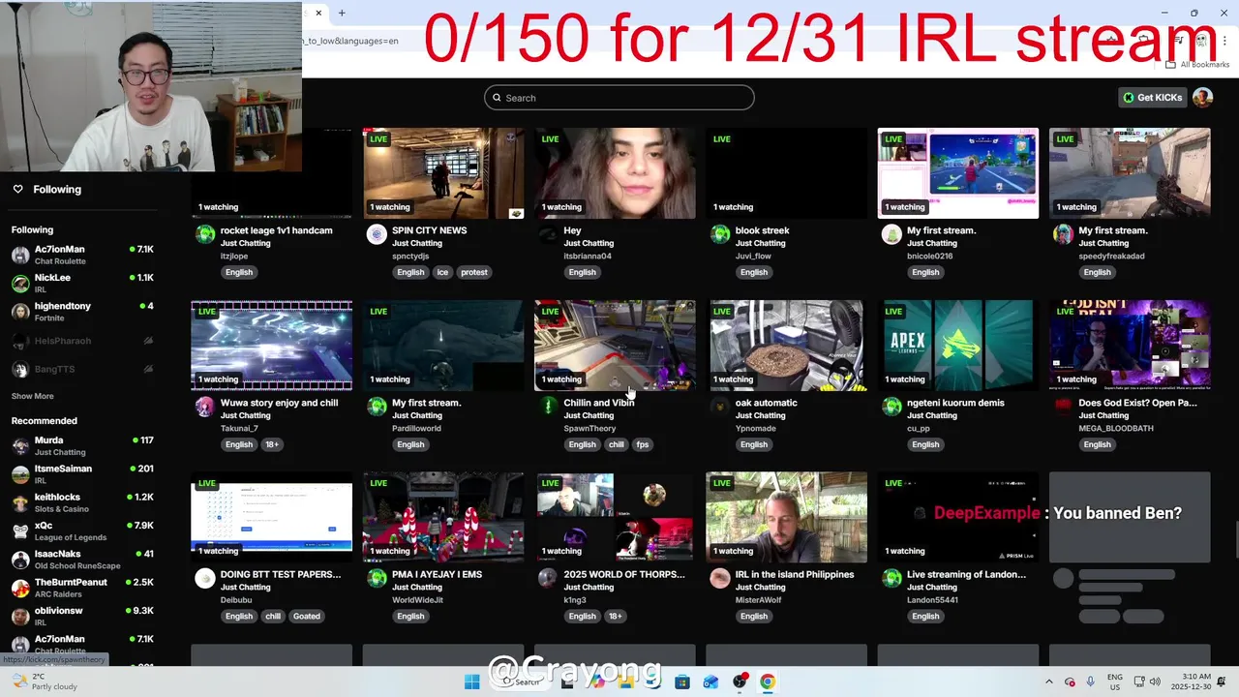Click MisterAWolf's avatar beside IRL in the island
The width and height of the screenshot is (1239, 697).
click(x=720, y=578)
